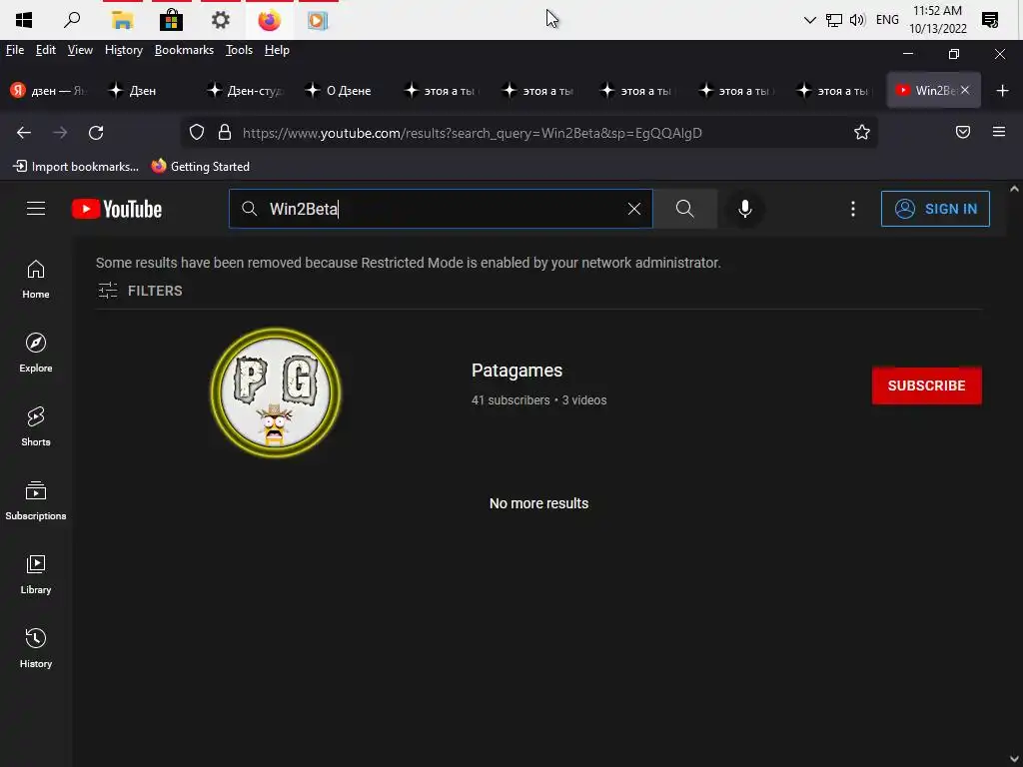The height and width of the screenshot is (767, 1023).
Task: Switch to the 'О Дзене' tab
Action: tap(343, 91)
